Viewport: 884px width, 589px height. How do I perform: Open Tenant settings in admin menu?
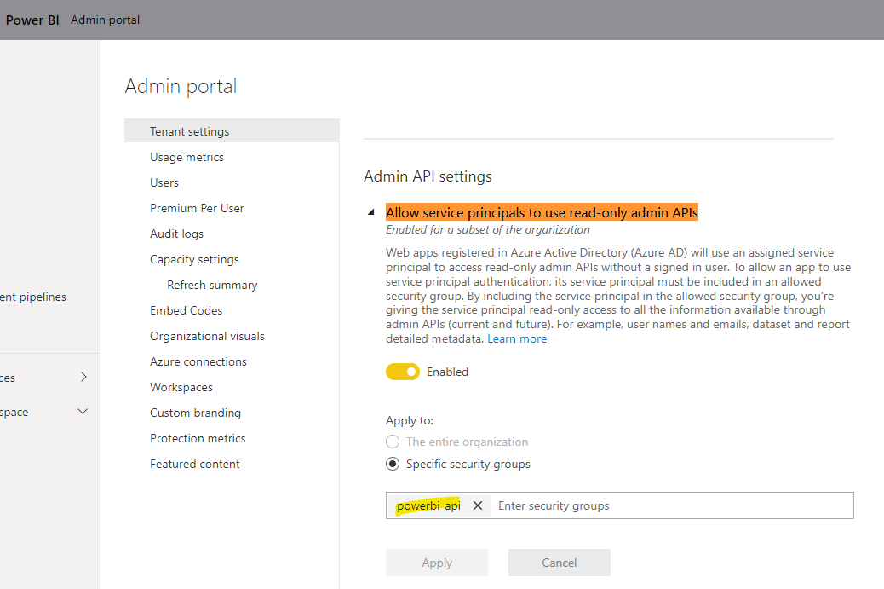(232, 131)
